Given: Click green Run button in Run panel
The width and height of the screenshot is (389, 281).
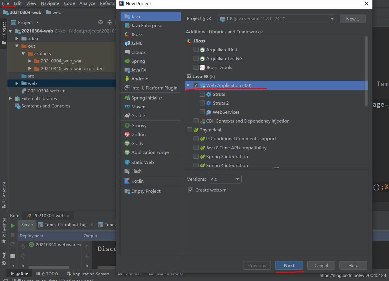Looking at the screenshot, I should tap(13, 226).
